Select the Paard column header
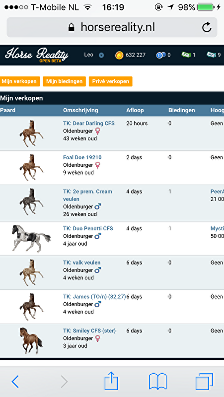 click(x=7, y=110)
